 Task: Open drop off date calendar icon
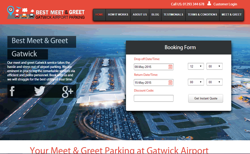point(170,67)
